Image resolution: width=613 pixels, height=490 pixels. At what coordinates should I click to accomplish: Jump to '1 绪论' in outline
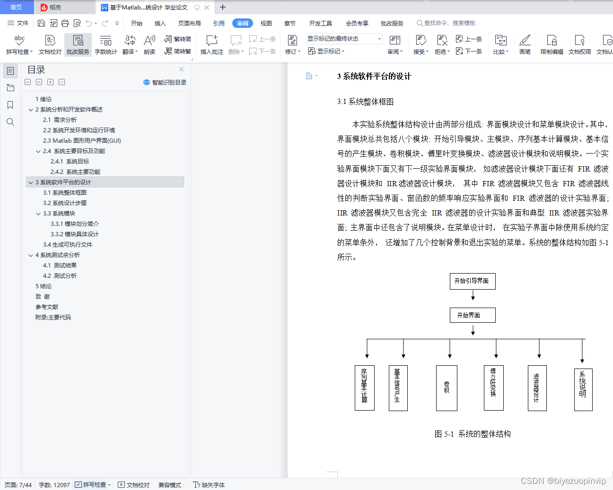[44, 99]
